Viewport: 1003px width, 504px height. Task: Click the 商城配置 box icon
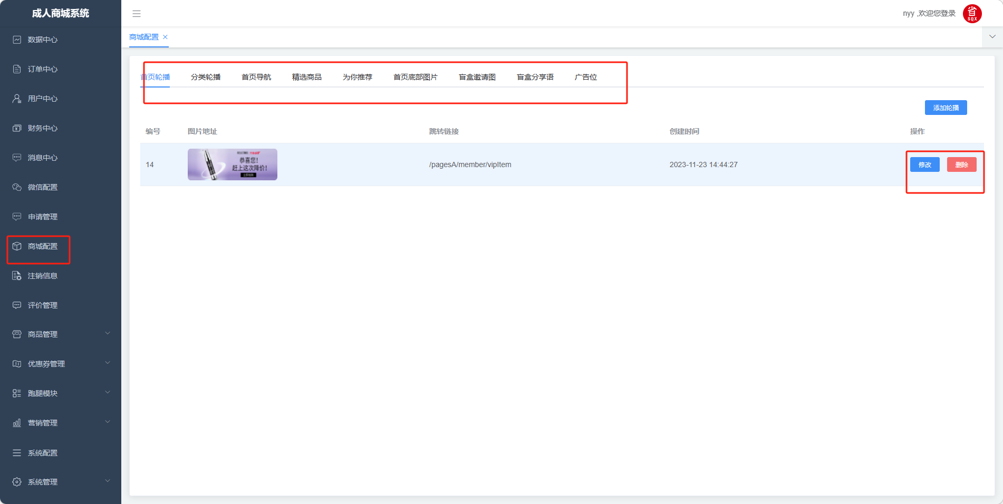click(17, 246)
